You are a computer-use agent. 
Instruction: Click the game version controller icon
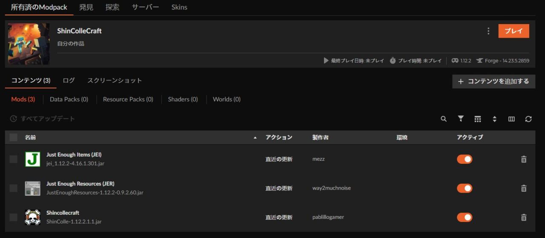click(x=455, y=61)
